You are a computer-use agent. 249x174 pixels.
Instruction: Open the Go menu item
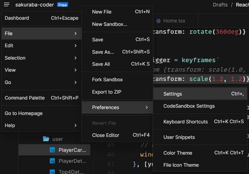pyautogui.click(x=41, y=82)
